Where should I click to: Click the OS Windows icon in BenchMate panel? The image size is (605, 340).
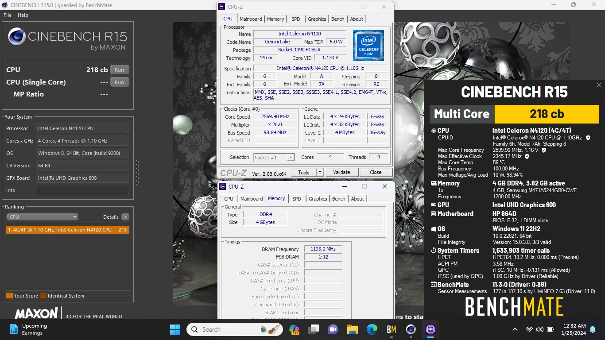pyautogui.click(x=434, y=229)
